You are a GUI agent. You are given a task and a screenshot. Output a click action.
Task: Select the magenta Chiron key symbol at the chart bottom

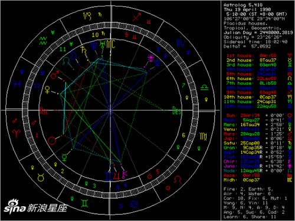click(124, 174)
